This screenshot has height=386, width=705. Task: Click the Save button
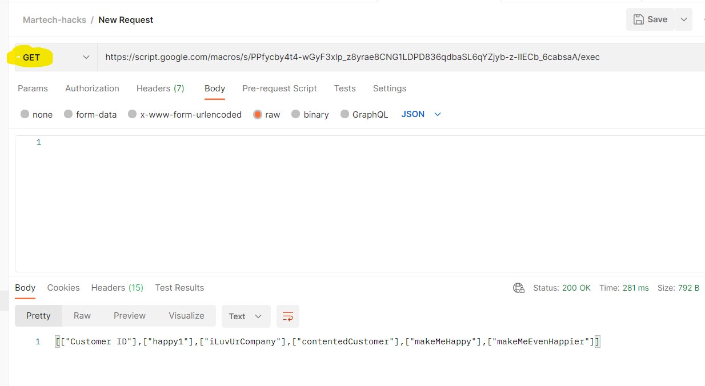click(650, 19)
